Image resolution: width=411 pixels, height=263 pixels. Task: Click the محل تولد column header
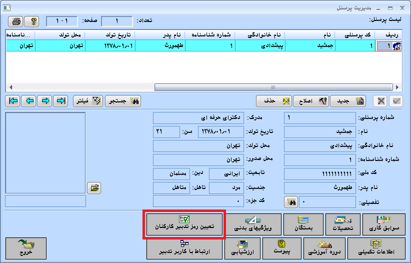(60, 35)
